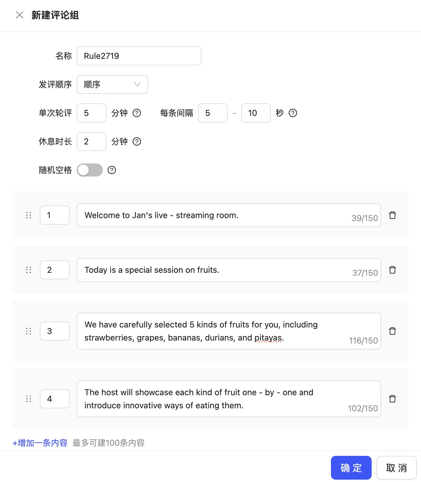Image resolution: width=421 pixels, height=482 pixels.
Task: Open the 发评顺序 dropdown
Action: click(x=112, y=84)
